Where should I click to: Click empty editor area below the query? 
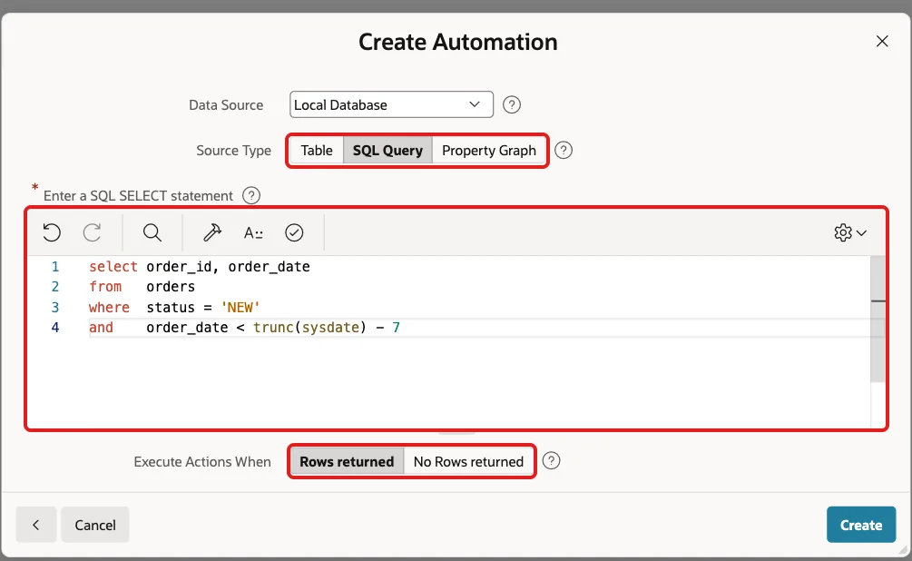pyautogui.click(x=448, y=381)
